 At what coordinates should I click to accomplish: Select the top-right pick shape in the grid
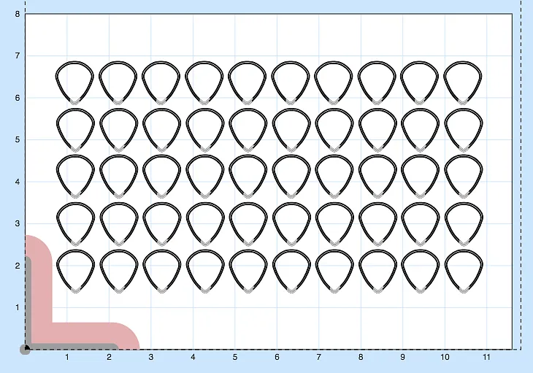(463, 81)
